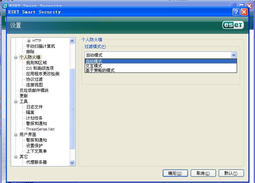
Task: Choose 自动模式 in the dropdown list
Action: (x=161, y=61)
